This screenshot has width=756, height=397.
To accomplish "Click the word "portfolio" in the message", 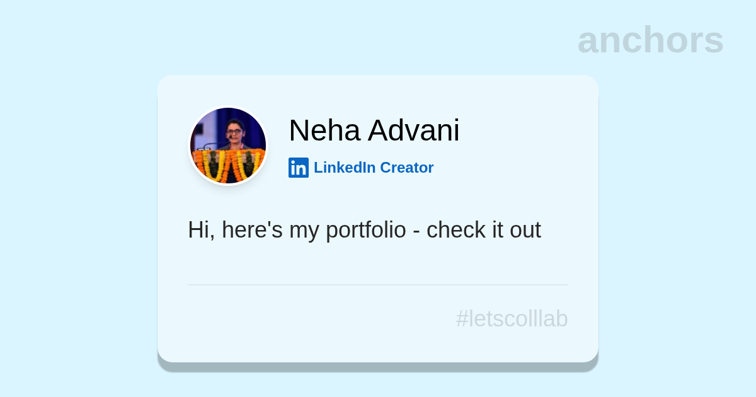I will tap(365, 230).
